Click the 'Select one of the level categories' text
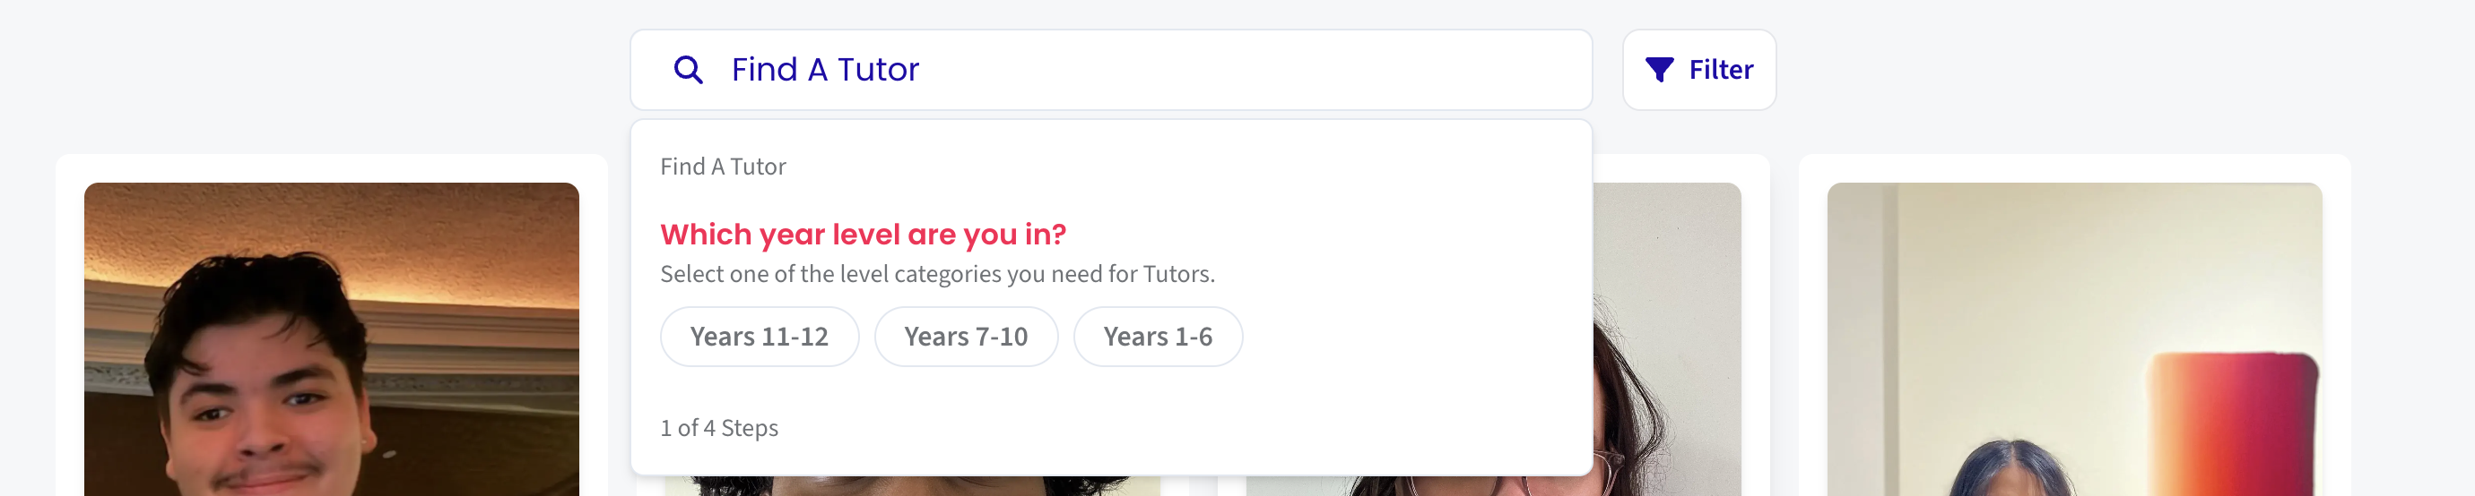This screenshot has height=496, width=2475. 937,274
